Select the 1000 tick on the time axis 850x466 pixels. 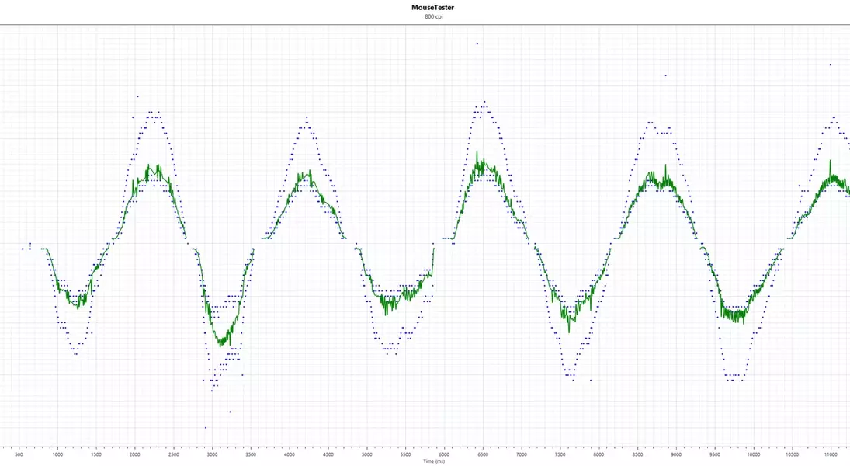pos(57,454)
